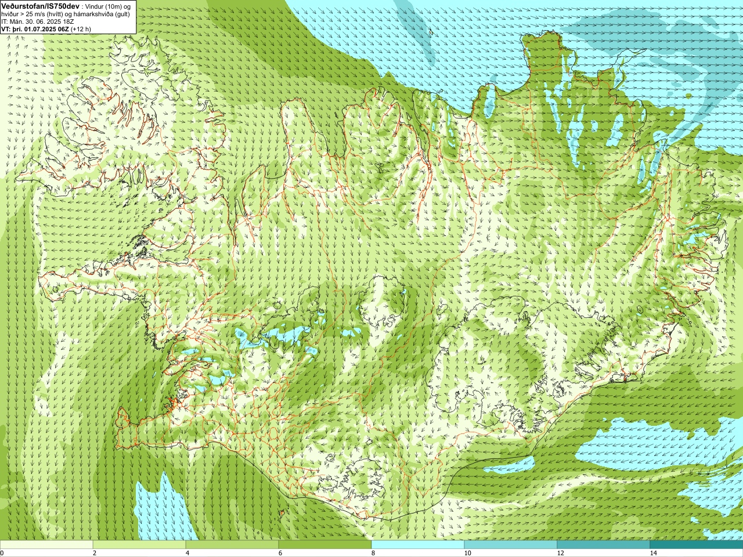Image resolution: width=743 pixels, height=557 pixels.
Task: Click the dark green 6–8 legend swatch
Action: 325,545
